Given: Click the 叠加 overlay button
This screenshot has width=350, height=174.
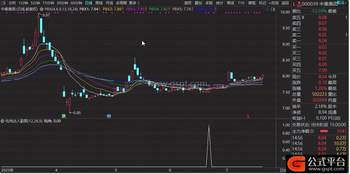Looking at the screenshot, I should tap(198, 3).
